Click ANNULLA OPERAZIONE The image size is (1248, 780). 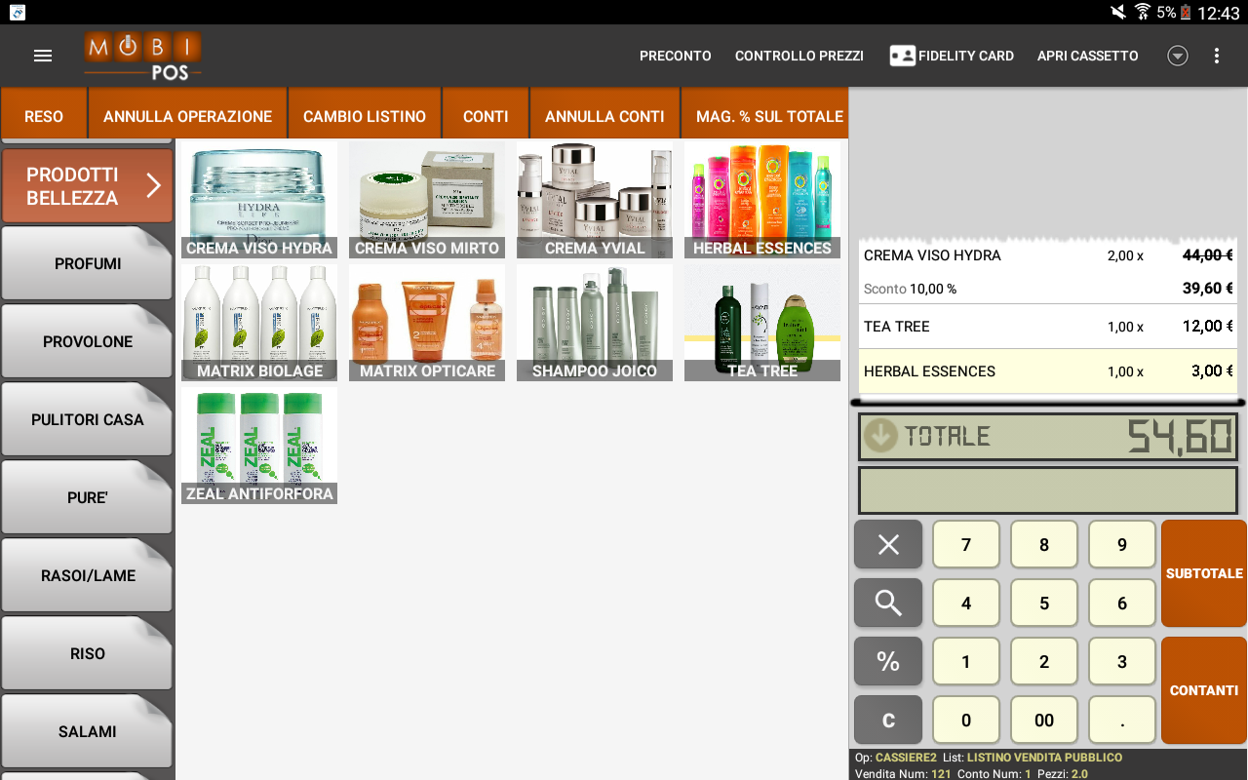pyautogui.click(x=188, y=113)
